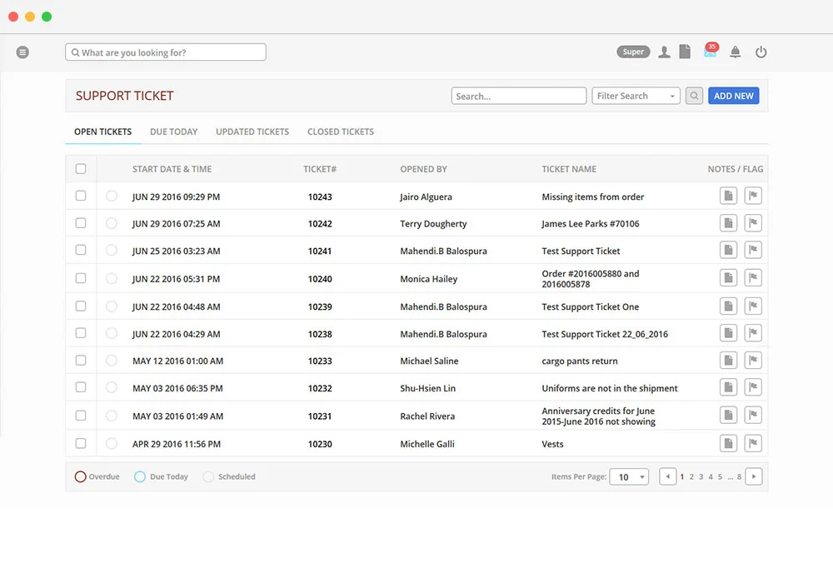
Task: Log out using the power icon
Action: click(x=761, y=51)
